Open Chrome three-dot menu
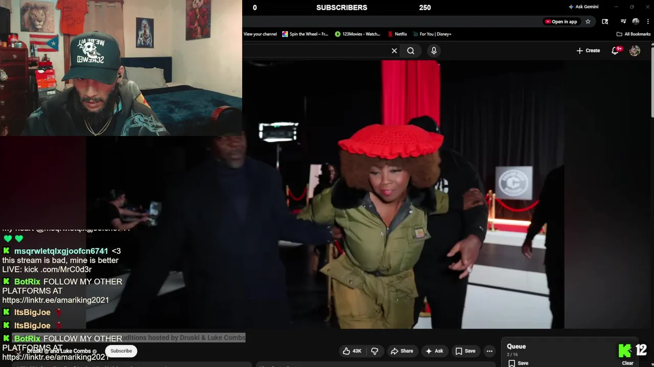 648,21
